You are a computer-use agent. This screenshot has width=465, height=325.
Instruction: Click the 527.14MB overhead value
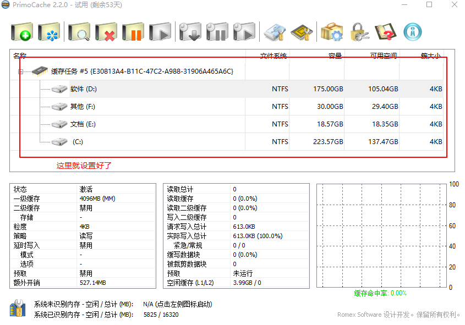tap(92, 283)
